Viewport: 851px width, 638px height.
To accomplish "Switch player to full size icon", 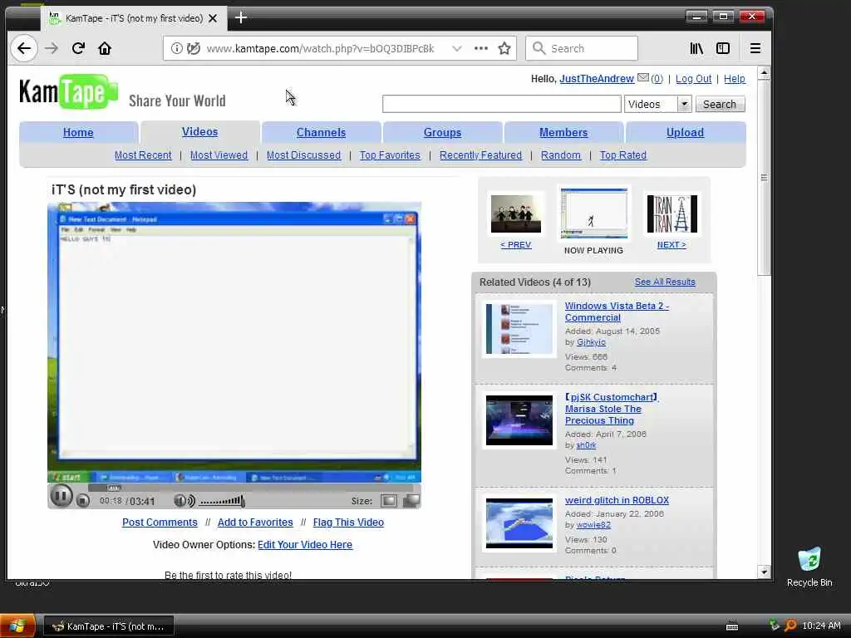I will click(411, 500).
